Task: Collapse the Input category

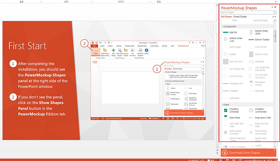Action: click(223, 104)
